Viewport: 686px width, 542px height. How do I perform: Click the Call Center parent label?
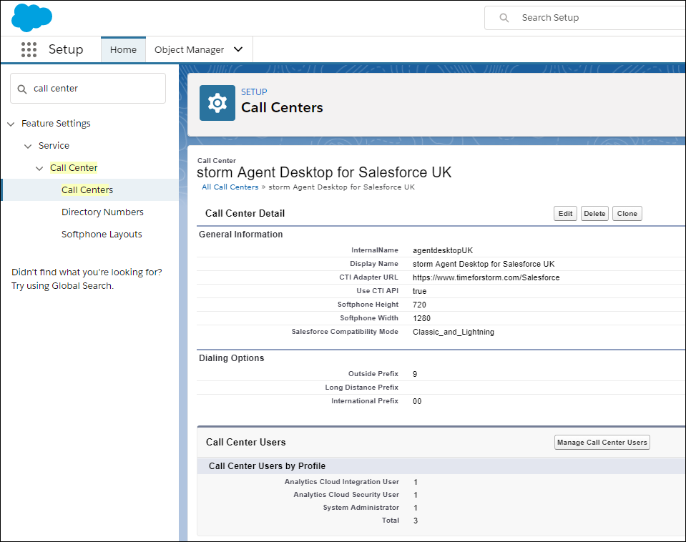(x=74, y=168)
